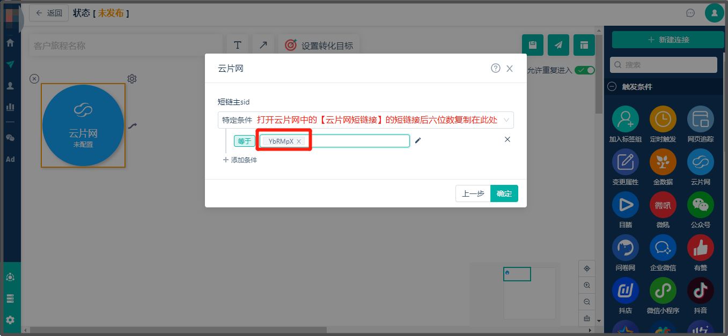Select 抖店 trigger icon

626,290
